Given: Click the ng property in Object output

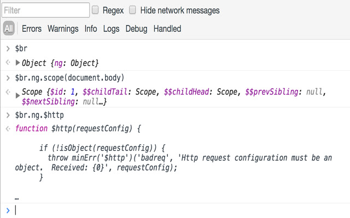Looking at the screenshot, I should coord(67,63).
